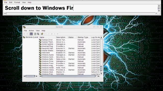Click the console tree pane scrollbar right arrow
The image size is (163, 91).
point(36,76)
